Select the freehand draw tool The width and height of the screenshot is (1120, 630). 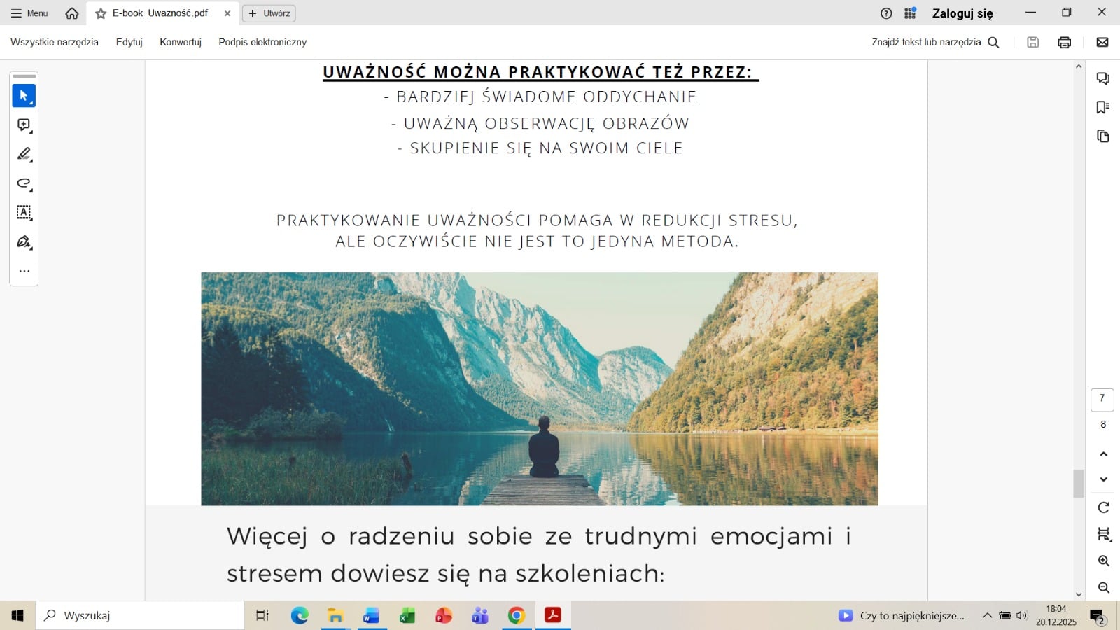[x=24, y=183]
